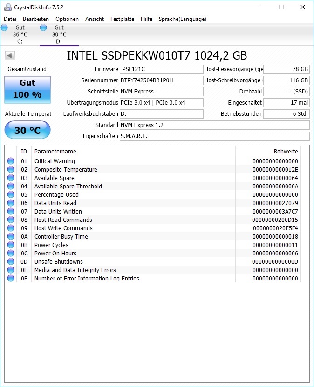
Task: Click the CrystalDiskInfo title bar app icon
Action: point(8,7)
